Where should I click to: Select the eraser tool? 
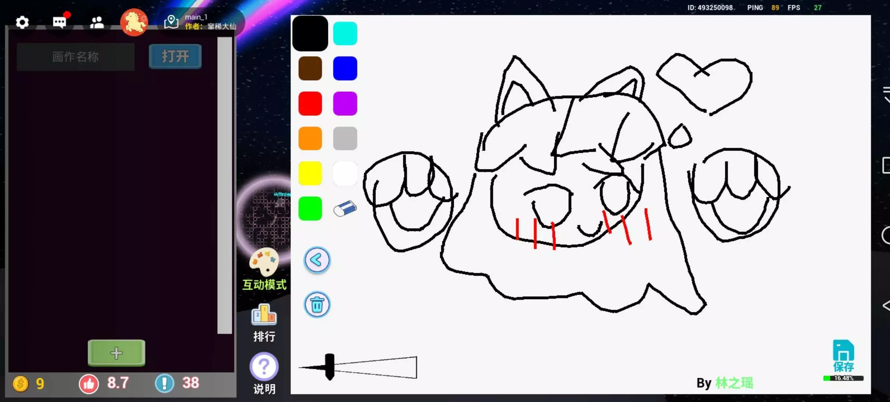tap(345, 208)
